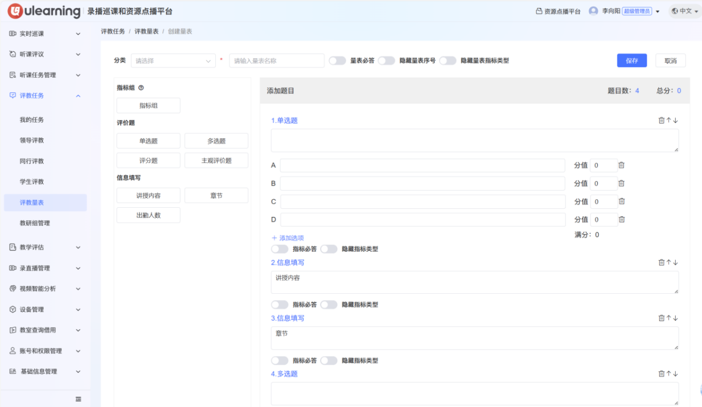Viewport: 702px width, 407px height.
Task: Go to 学生评教 in sidebar
Action: coord(32,182)
